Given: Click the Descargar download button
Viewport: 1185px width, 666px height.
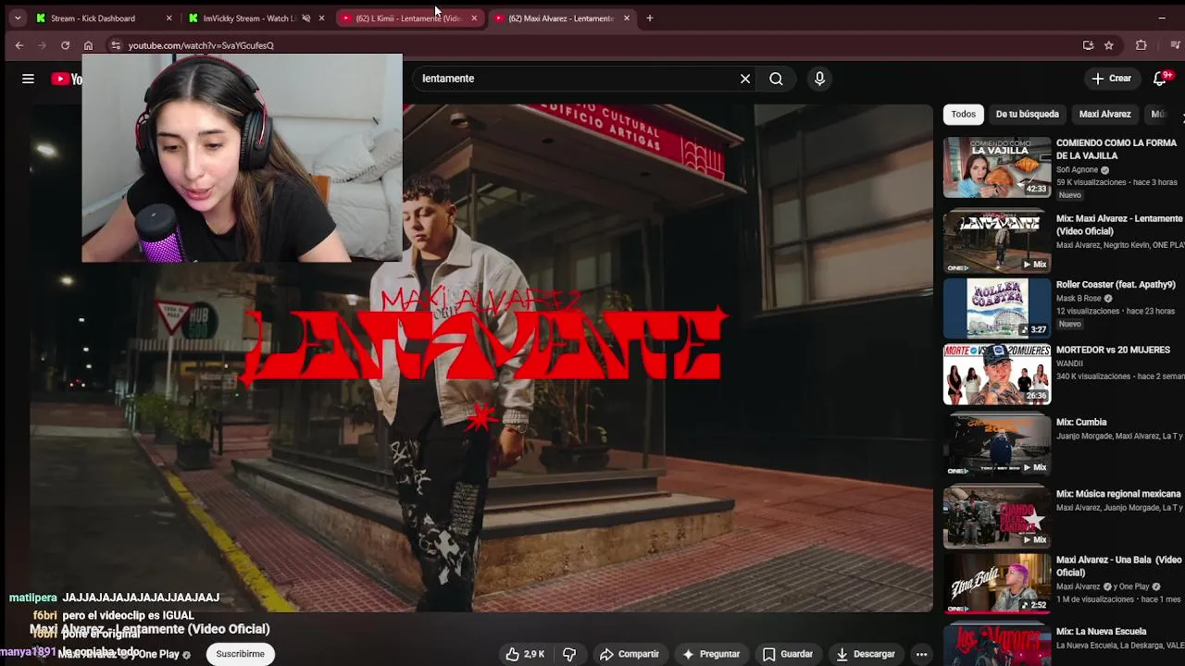Looking at the screenshot, I should (866, 654).
